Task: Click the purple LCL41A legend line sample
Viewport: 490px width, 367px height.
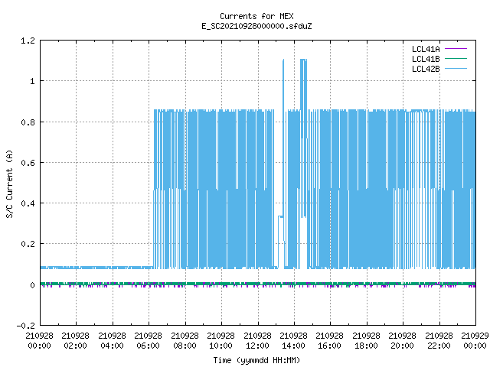Action: click(456, 49)
